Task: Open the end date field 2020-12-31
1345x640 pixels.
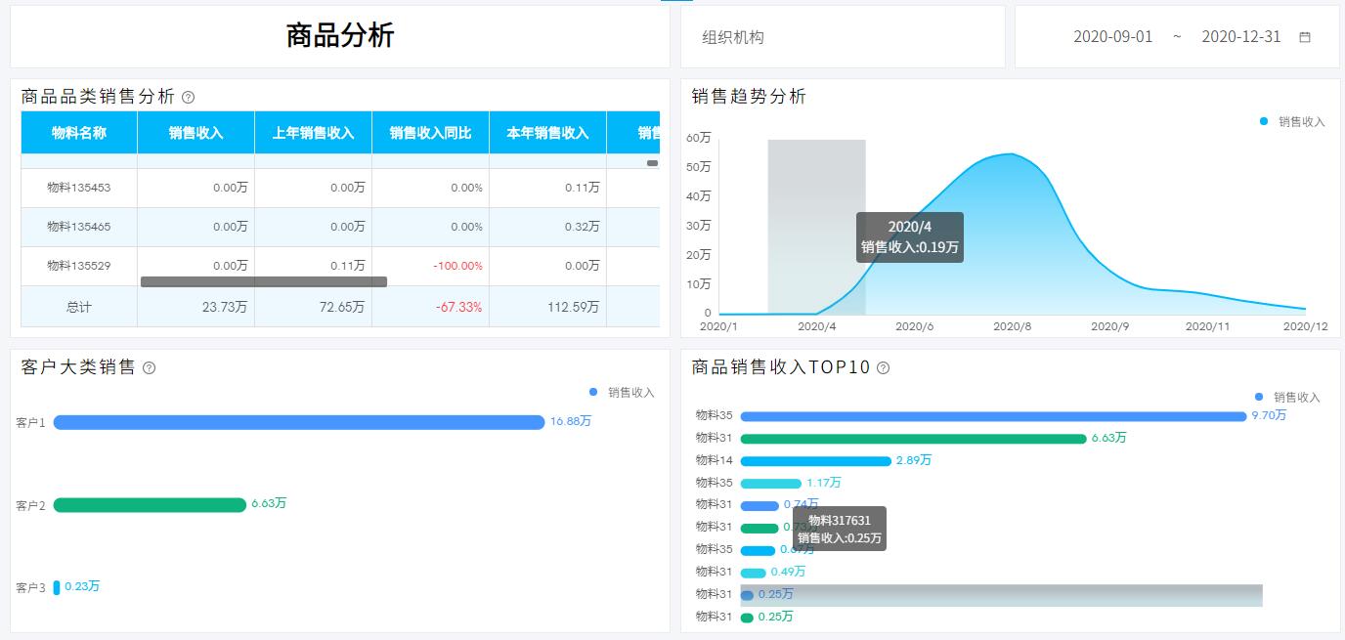Action: click(x=1232, y=36)
